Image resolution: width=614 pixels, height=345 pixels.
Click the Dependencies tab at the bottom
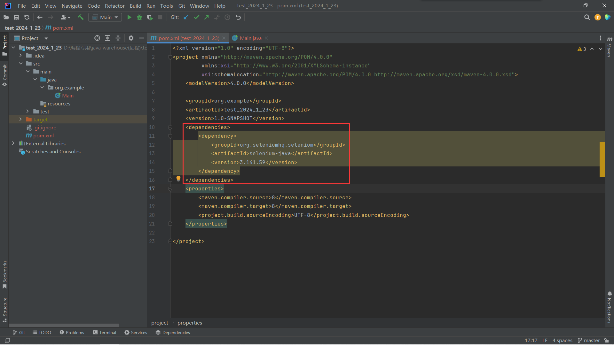[x=176, y=332]
